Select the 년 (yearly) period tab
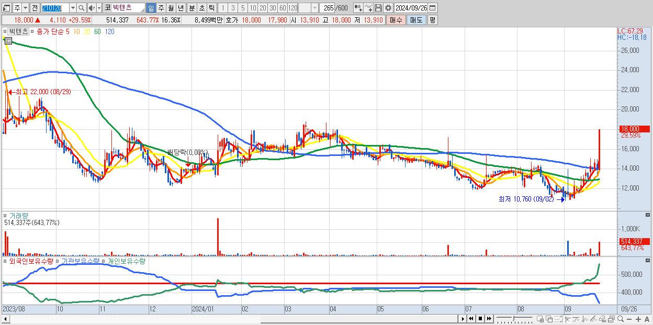Viewport: 653px width, 325px height. tap(181, 8)
